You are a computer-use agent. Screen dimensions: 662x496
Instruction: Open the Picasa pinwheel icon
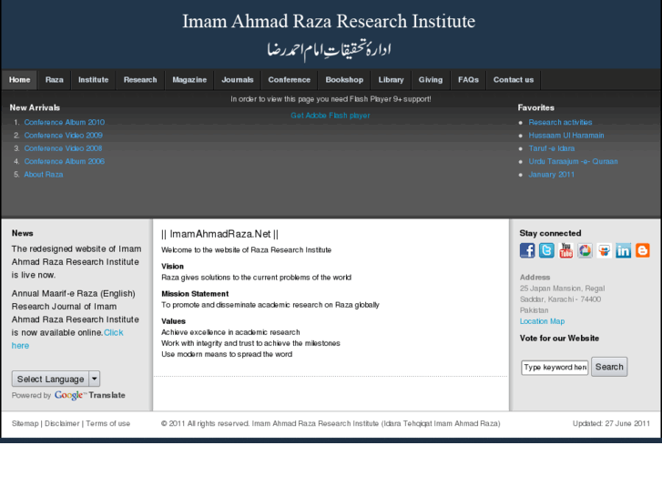tap(585, 250)
